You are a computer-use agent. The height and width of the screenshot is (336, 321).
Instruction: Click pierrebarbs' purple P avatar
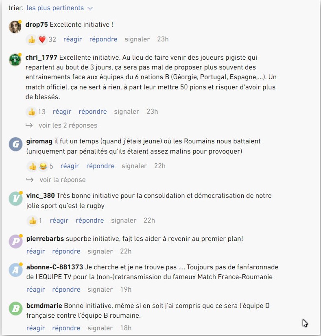click(x=15, y=241)
